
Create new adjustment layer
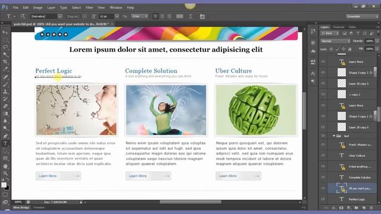pos(349,208)
